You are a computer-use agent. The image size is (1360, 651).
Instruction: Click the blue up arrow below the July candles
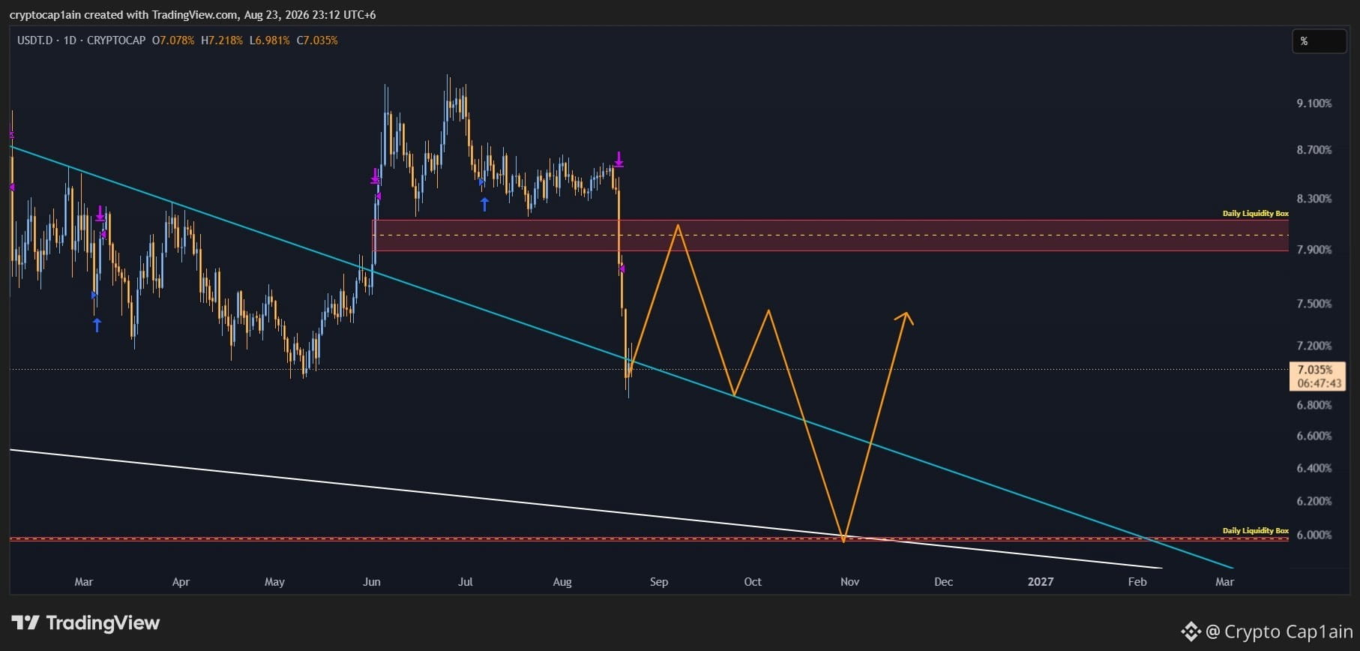pyautogui.click(x=484, y=203)
